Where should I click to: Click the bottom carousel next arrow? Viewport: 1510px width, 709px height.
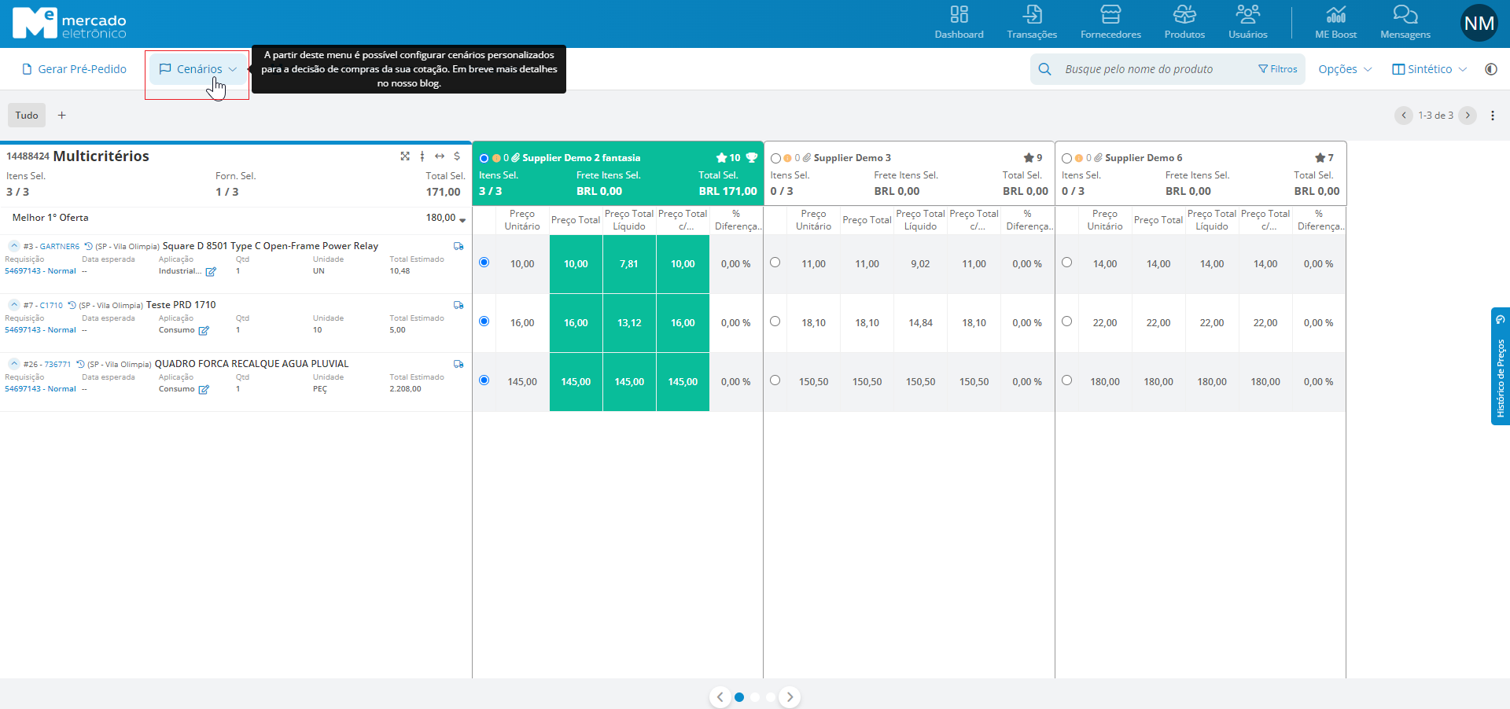(x=790, y=697)
